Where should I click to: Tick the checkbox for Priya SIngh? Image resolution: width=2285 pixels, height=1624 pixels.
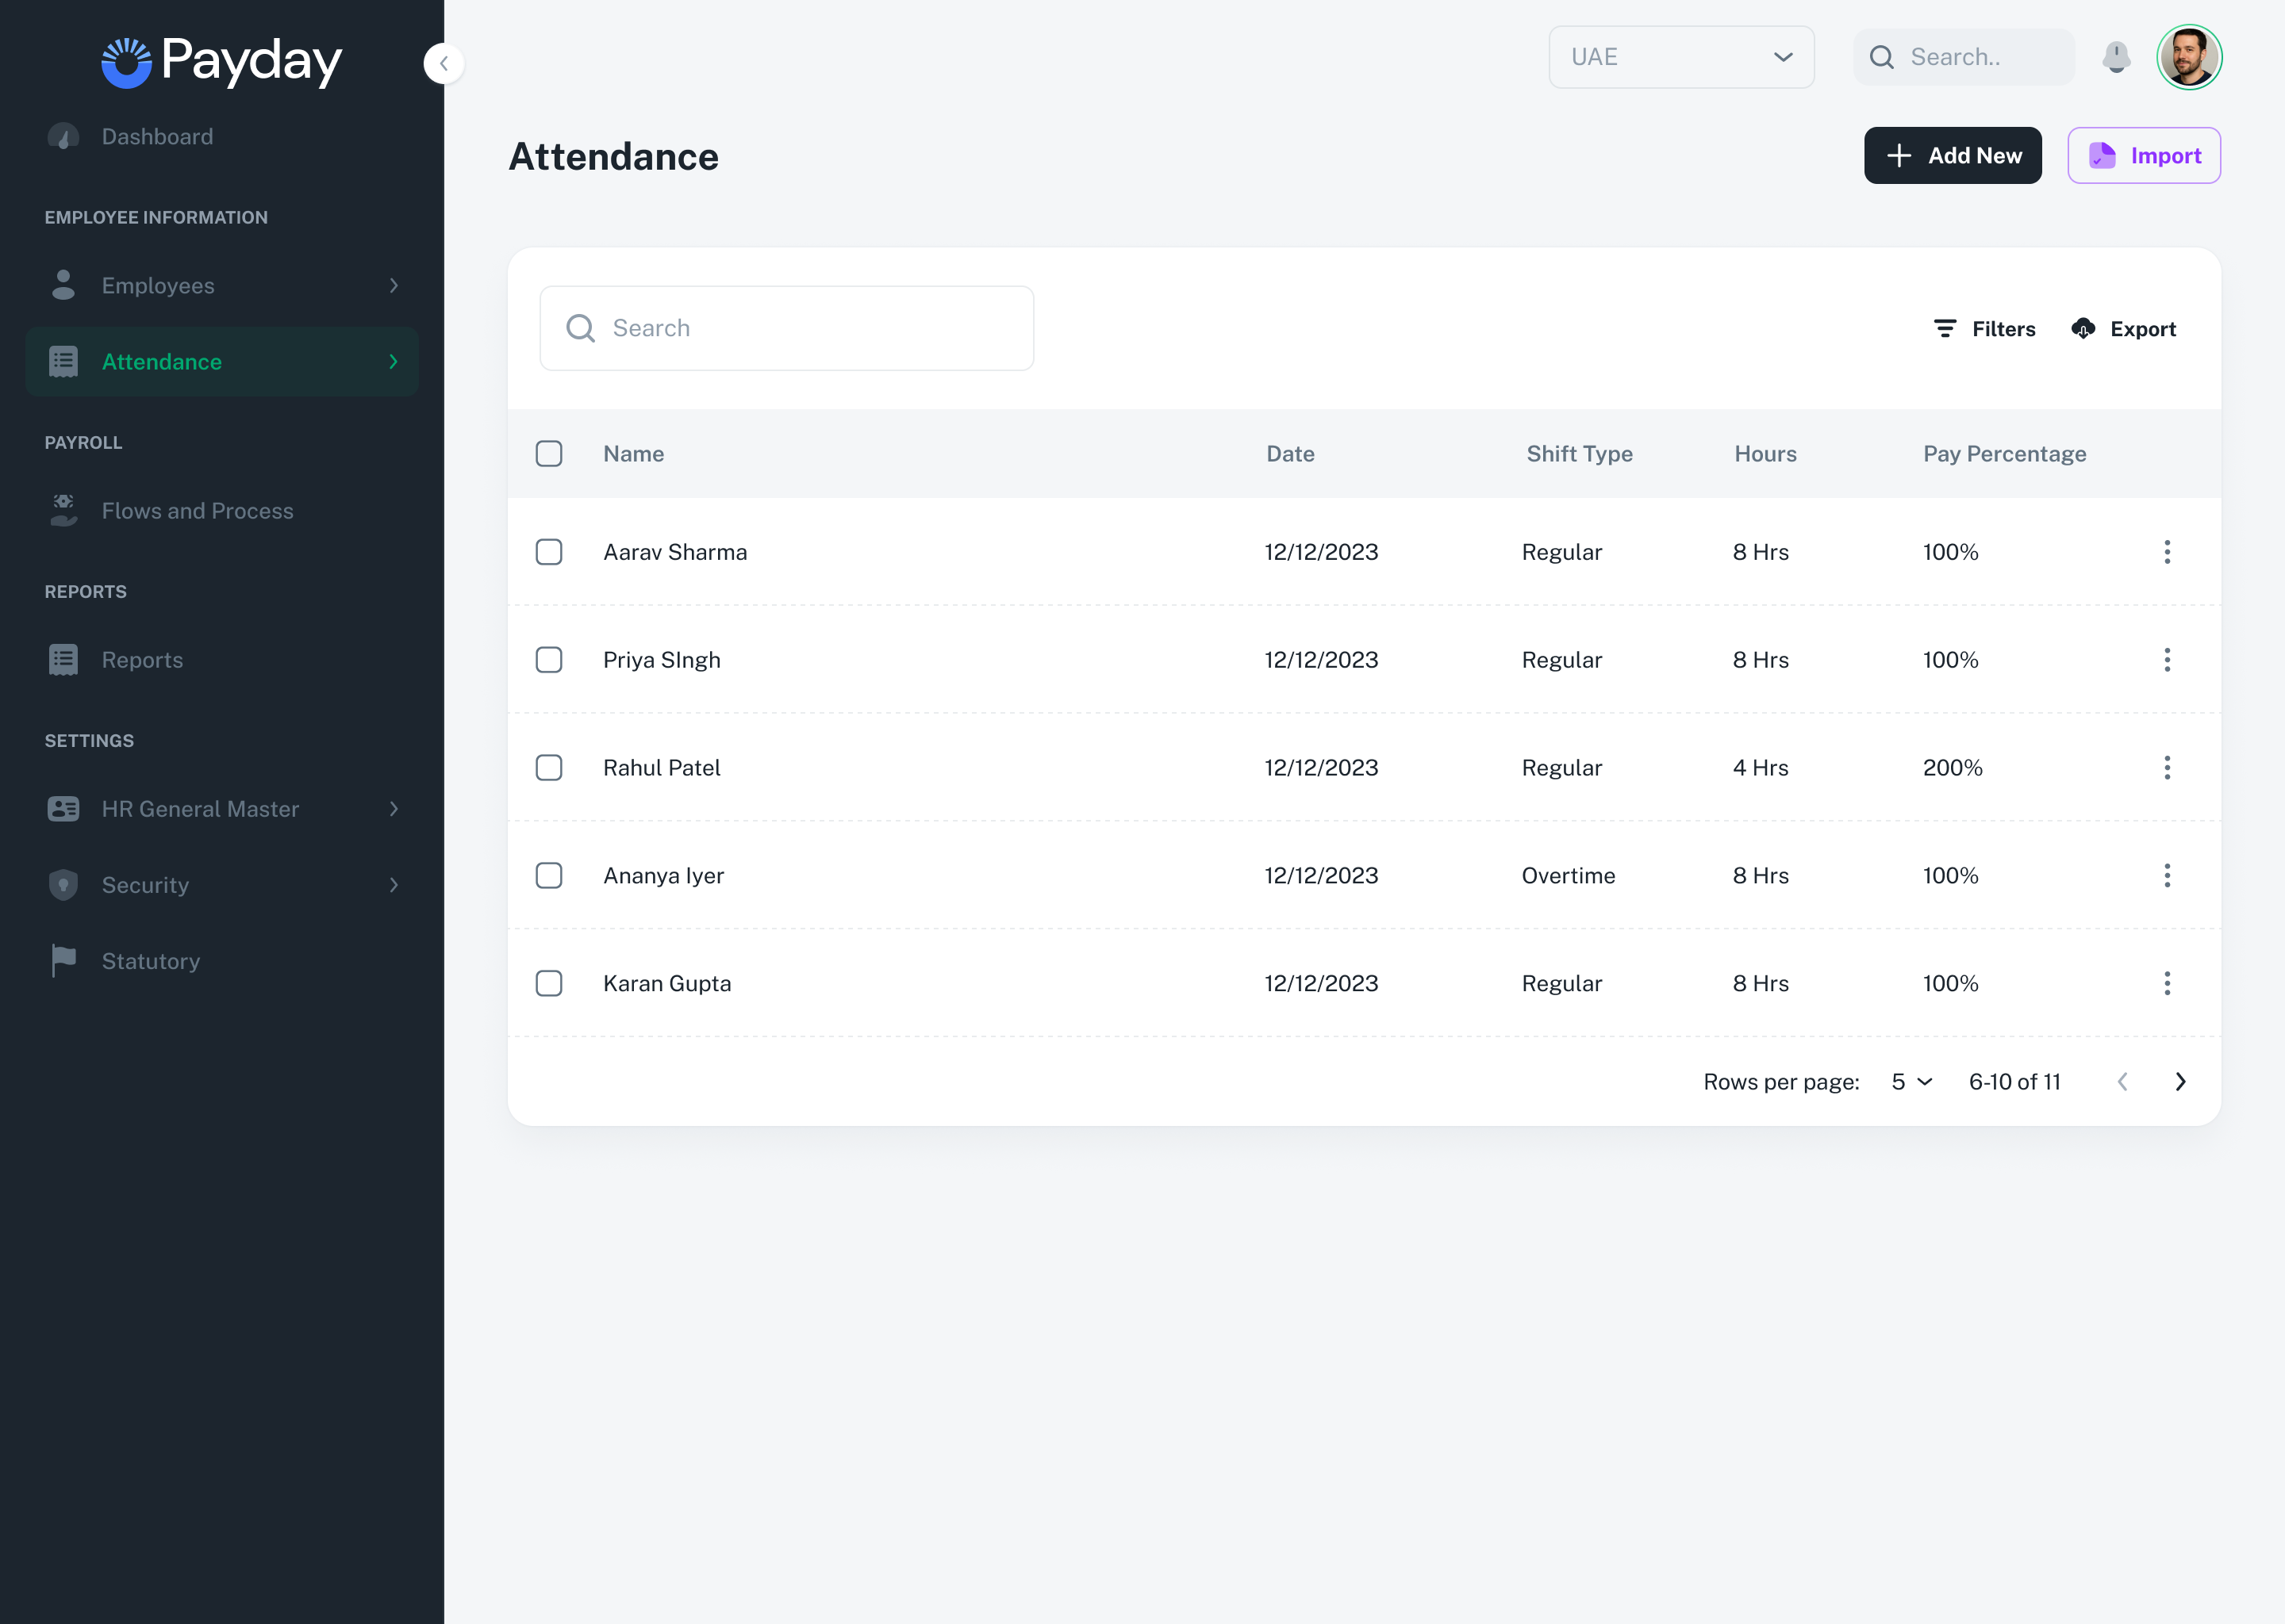tap(549, 660)
